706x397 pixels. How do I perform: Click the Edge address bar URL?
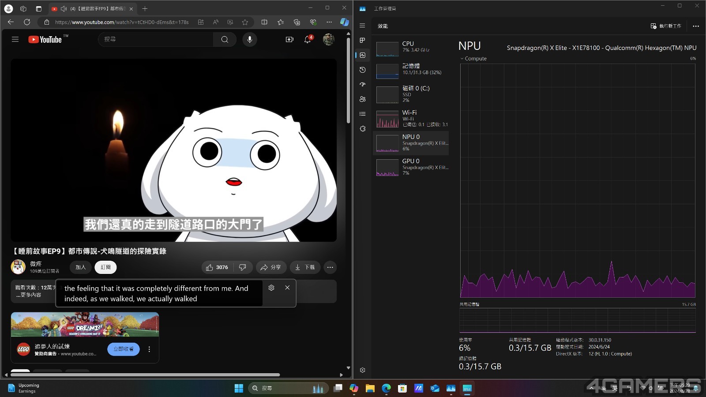click(x=122, y=22)
